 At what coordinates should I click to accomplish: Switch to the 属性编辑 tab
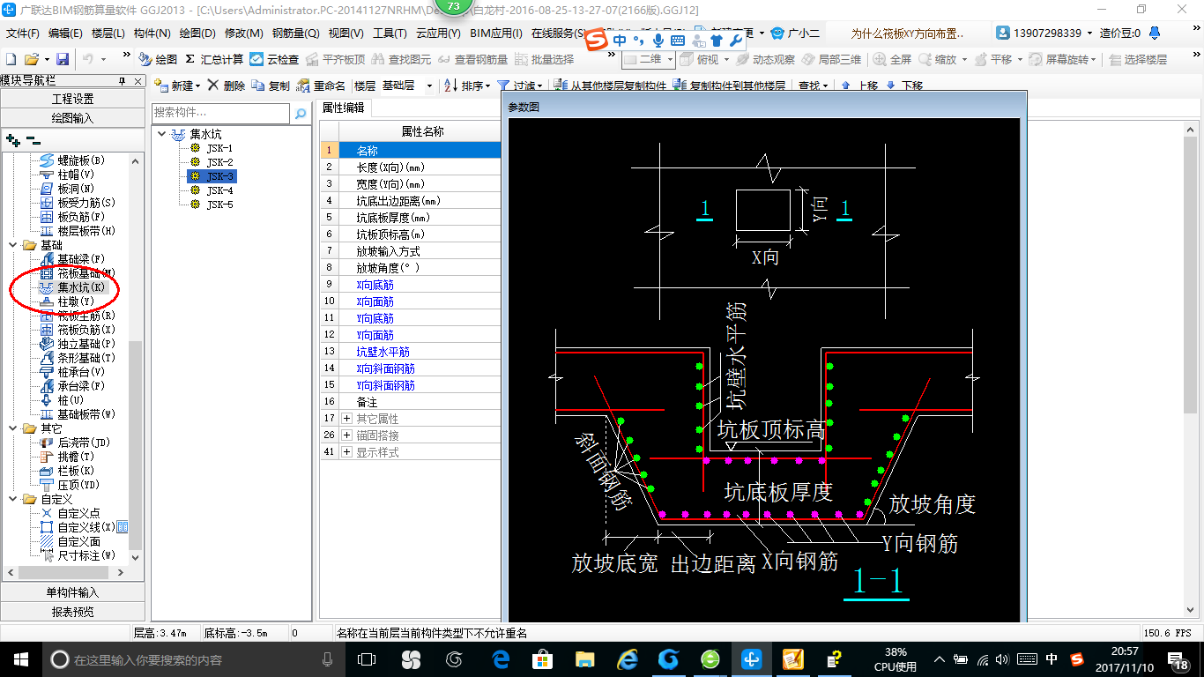(343, 108)
